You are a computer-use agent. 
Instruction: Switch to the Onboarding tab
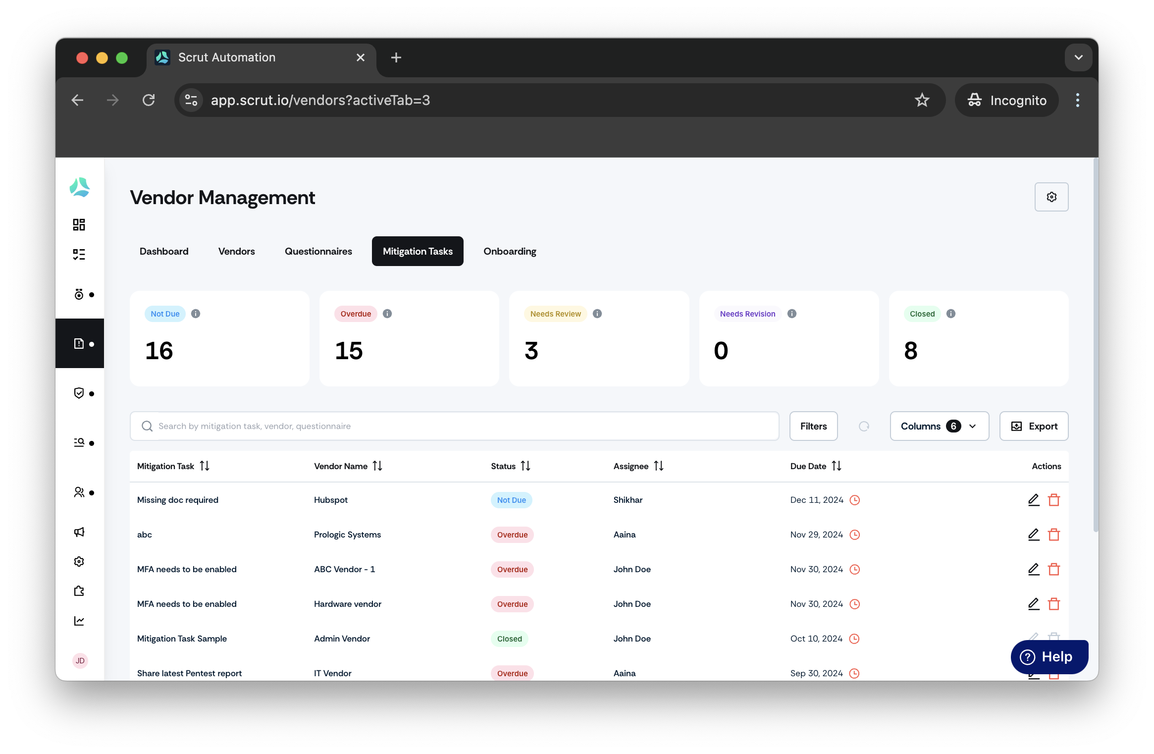[x=510, y=251]
